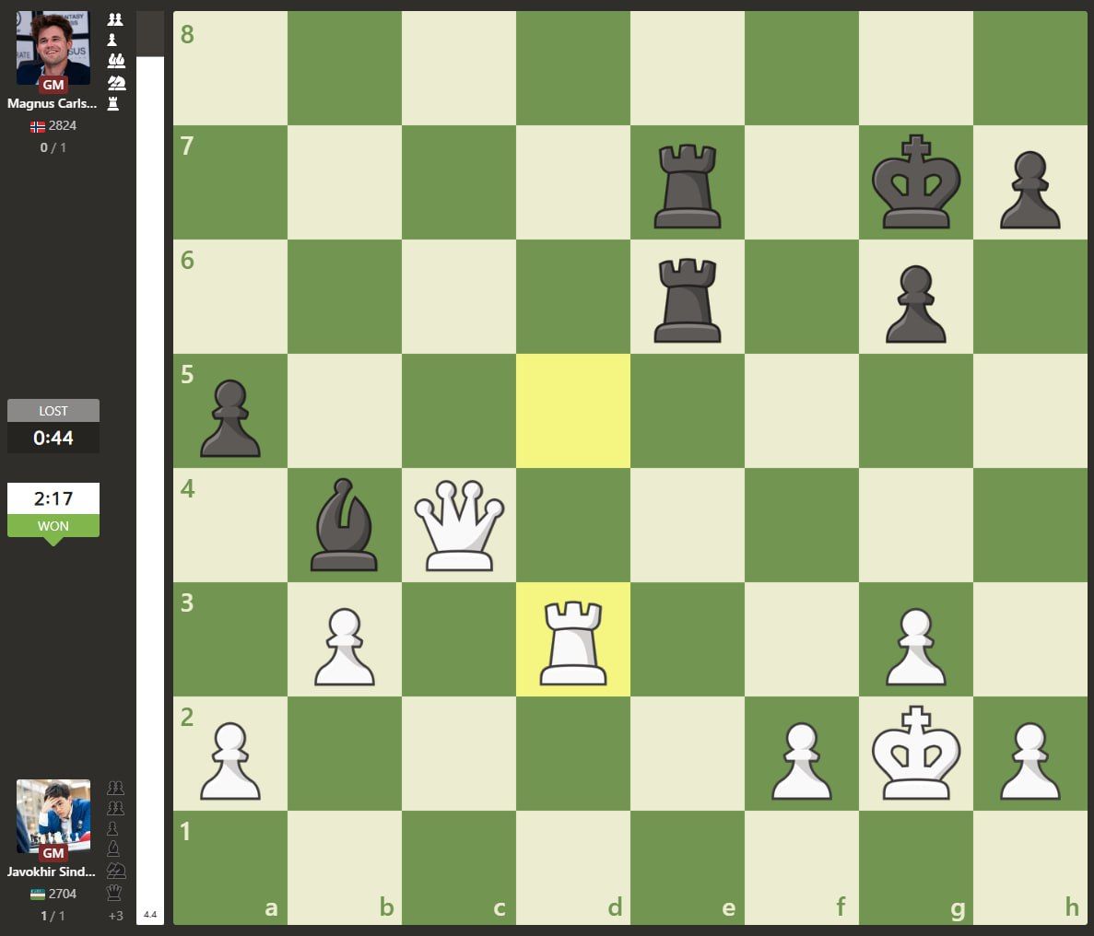Screen dimensions: 1094x936
Task: Open Javokhir Sindarov's avatar photo
Action: [x=53, y=816]
